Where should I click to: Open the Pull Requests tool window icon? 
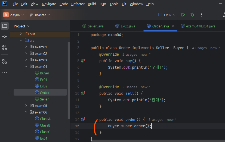click(5, 48)
